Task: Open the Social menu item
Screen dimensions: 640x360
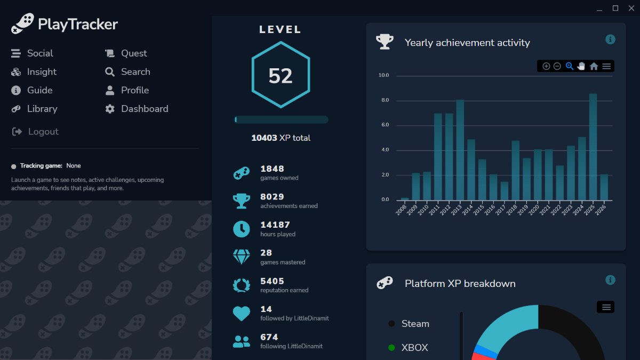Action: (40, 53)
